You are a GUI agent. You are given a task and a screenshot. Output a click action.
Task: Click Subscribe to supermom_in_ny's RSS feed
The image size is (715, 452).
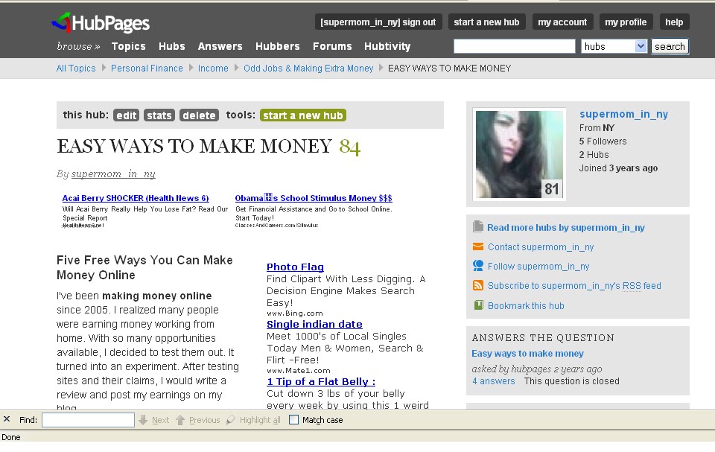coord(574,285)
